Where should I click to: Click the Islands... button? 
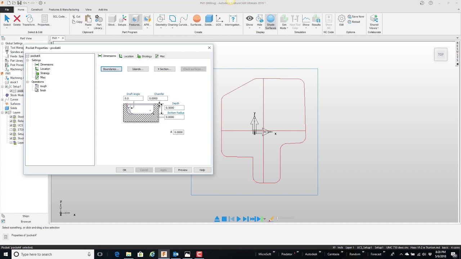tap(138, 69)
